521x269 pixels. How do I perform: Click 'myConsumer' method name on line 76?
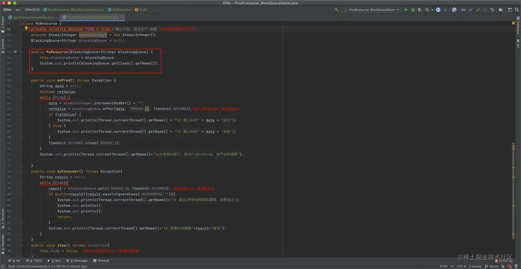coord(68,171)
